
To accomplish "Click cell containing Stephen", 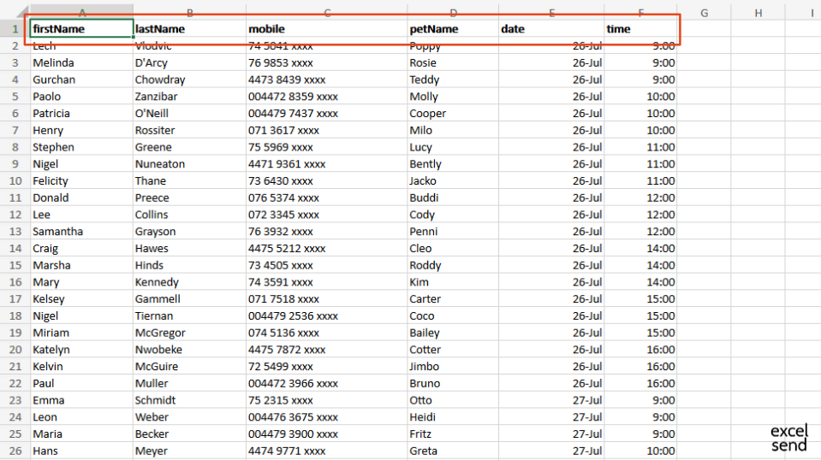I will (81, 147).
